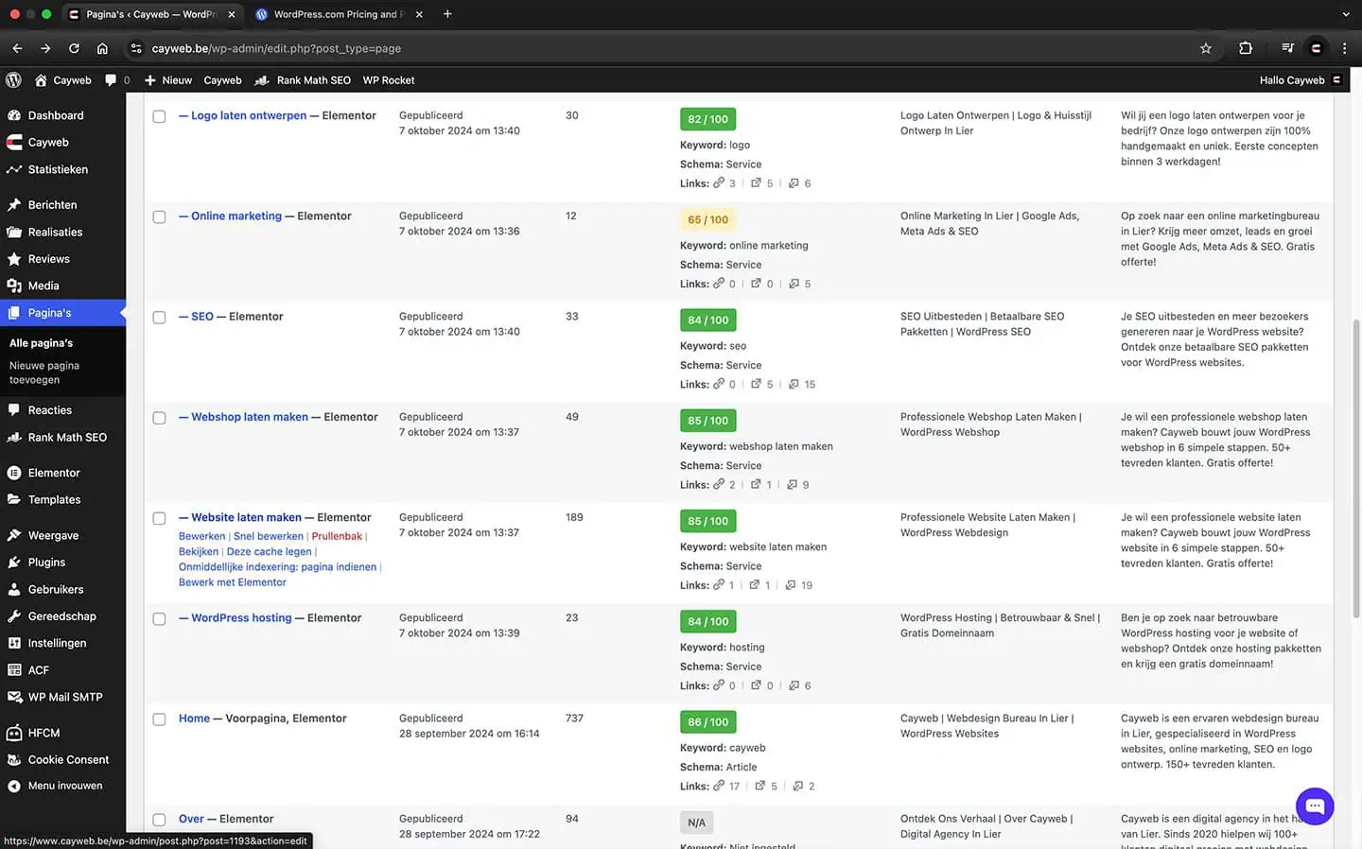Screen dimensions: 1362x849
Task: Open a new browser tab
Action: pyautogui.click(x=447, y=14)
